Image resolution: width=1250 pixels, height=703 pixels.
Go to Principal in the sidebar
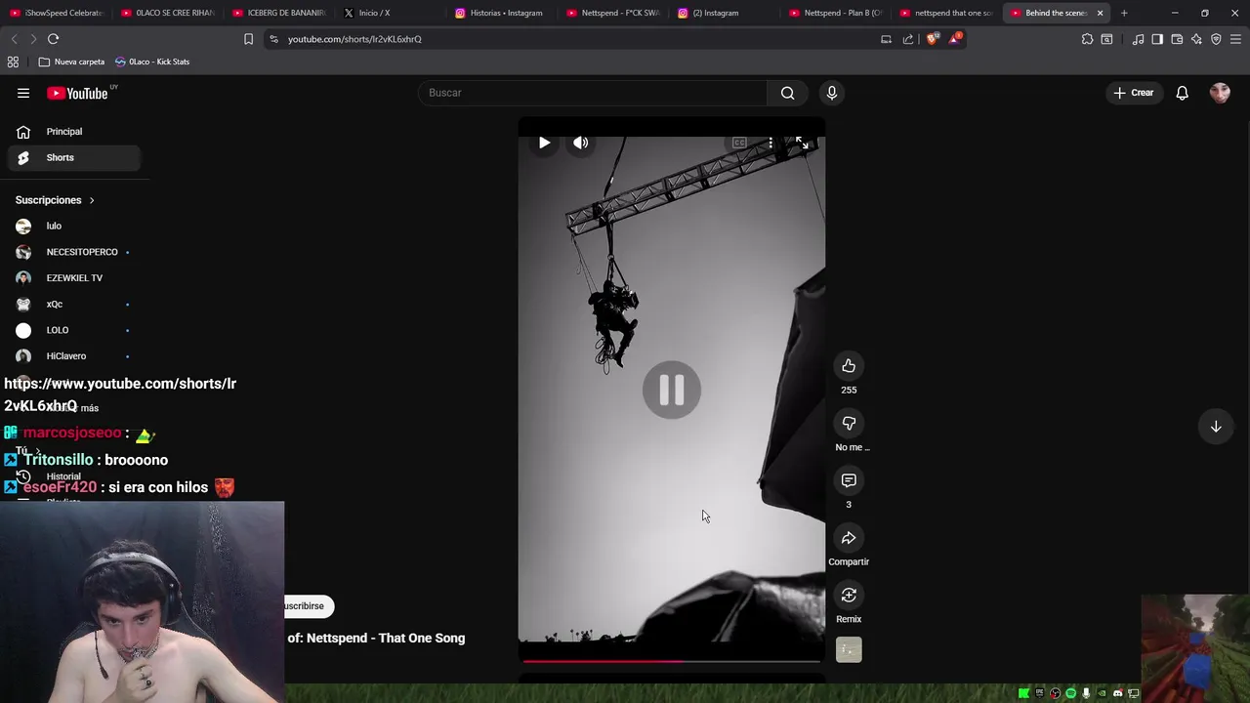[73, 132]
